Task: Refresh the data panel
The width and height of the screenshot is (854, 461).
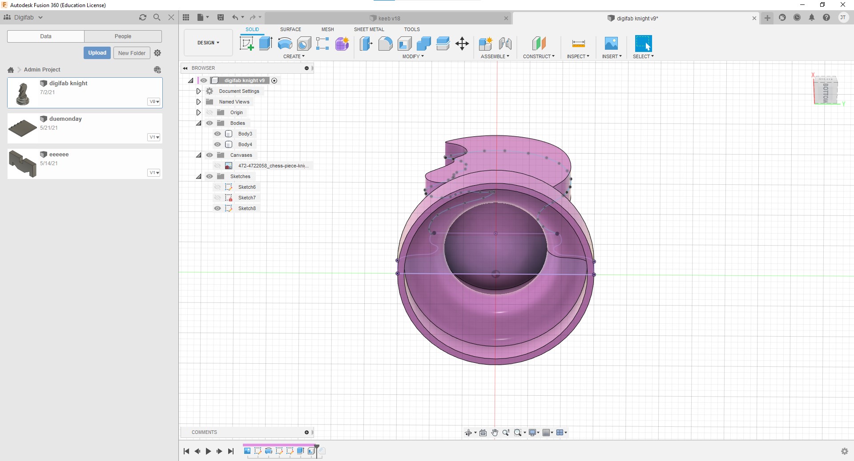Action: 142,17
